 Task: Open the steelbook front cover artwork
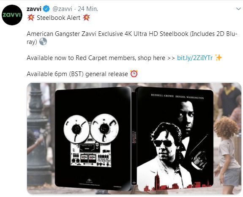click(175, 139)
